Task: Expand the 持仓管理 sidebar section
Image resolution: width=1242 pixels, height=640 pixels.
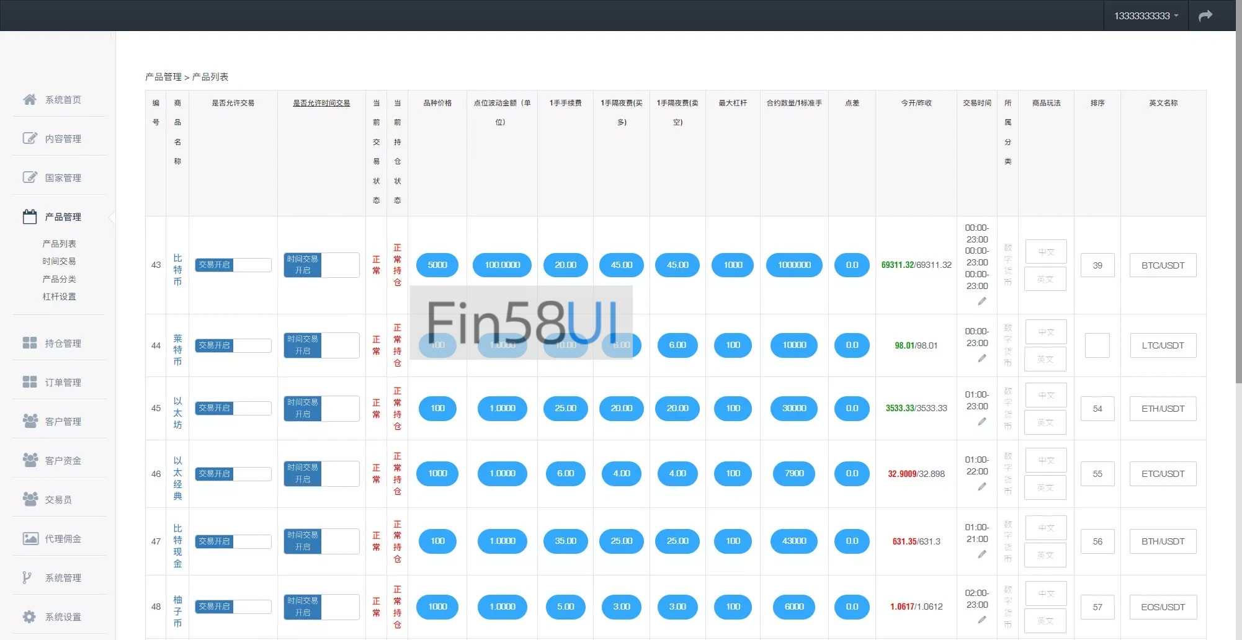Action: [63, 343]
